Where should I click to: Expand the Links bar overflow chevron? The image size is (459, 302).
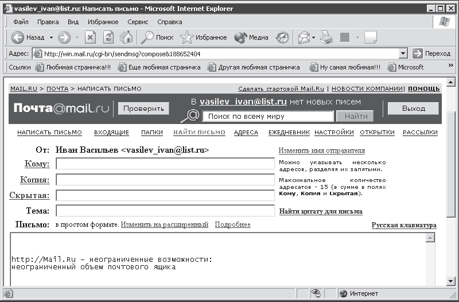[450, 65]
